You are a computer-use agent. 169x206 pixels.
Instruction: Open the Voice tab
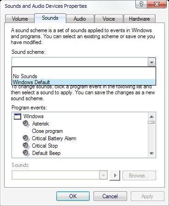(x=109, y=19)
